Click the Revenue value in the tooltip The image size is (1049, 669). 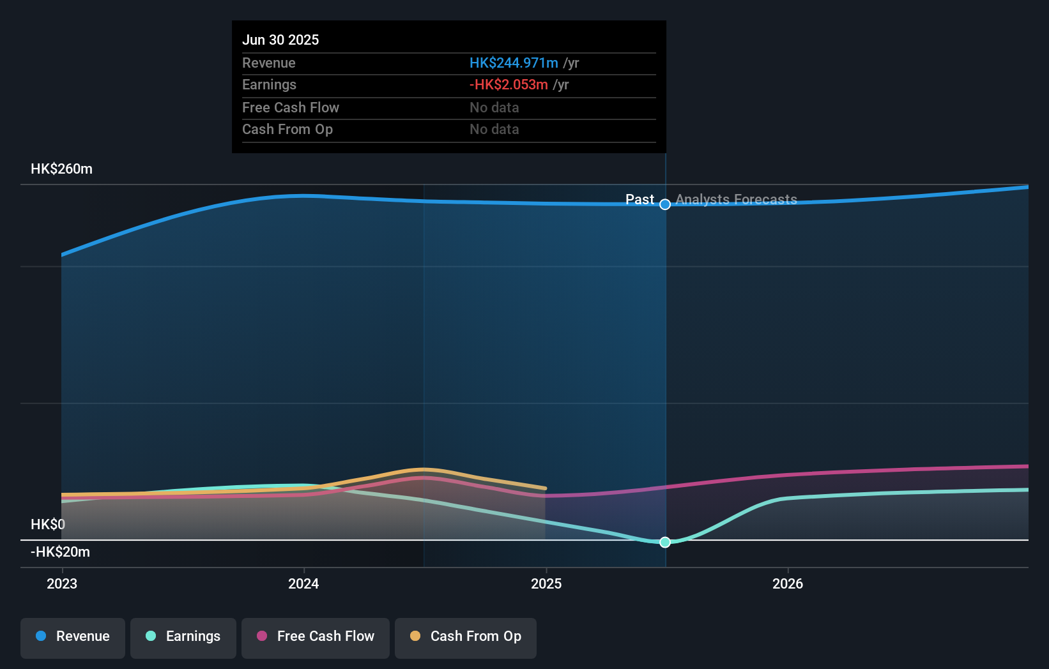point(512,63)
